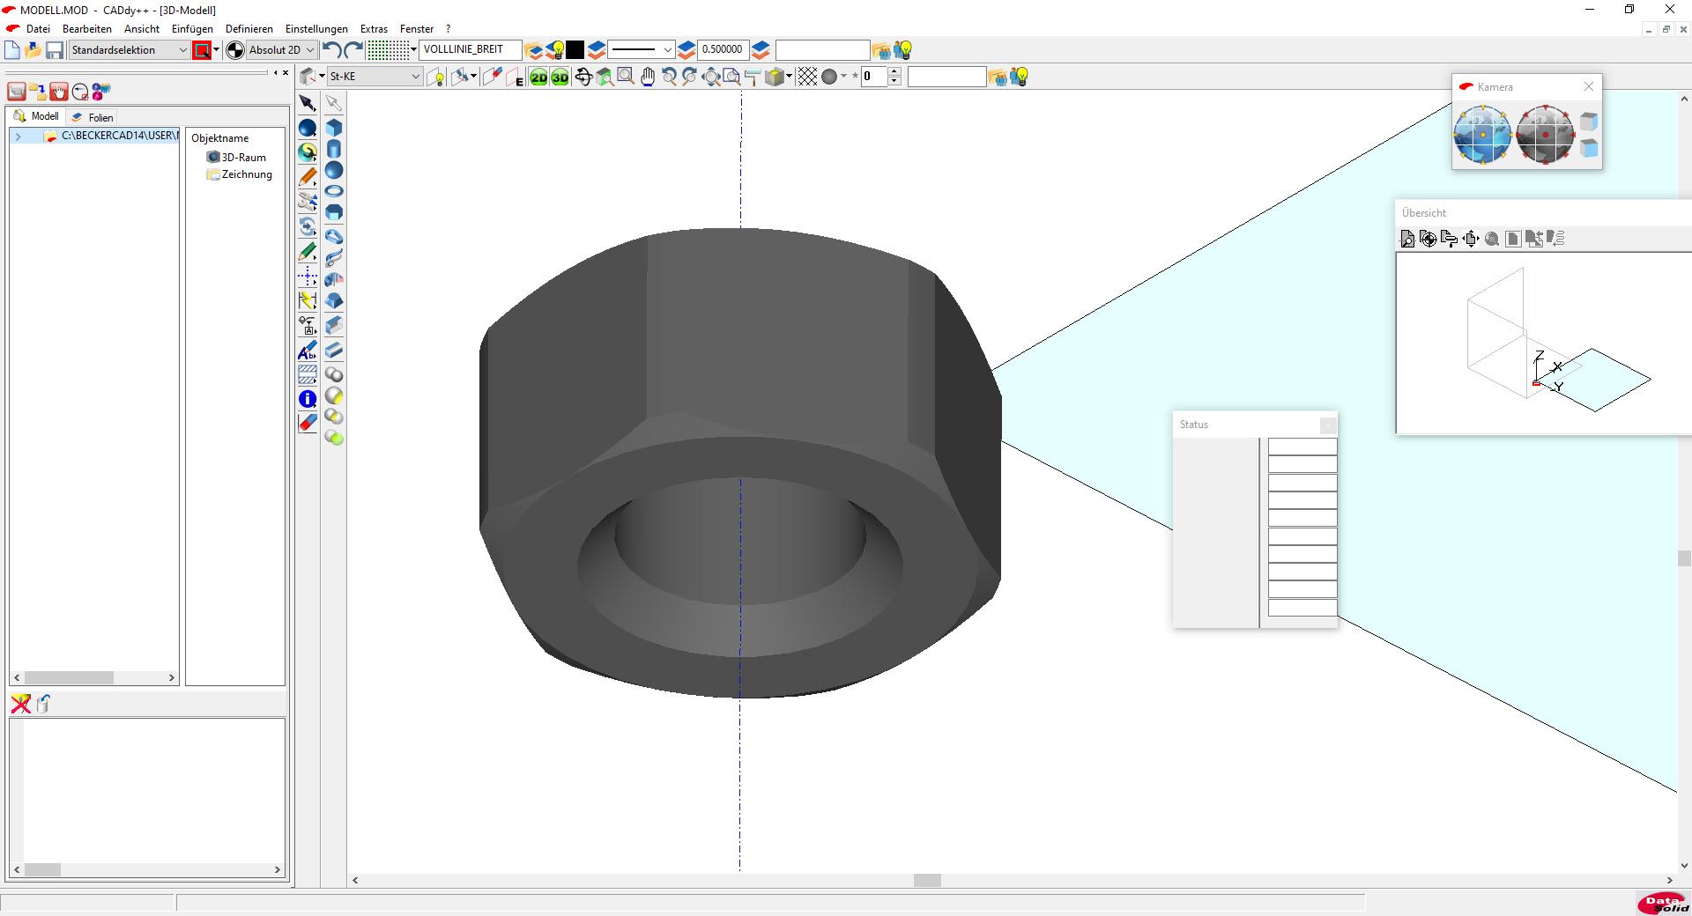This screenshot has width=1692, height=916.
Task: Click the red X icon in lower left panel
Action: [x=20, y=704]
